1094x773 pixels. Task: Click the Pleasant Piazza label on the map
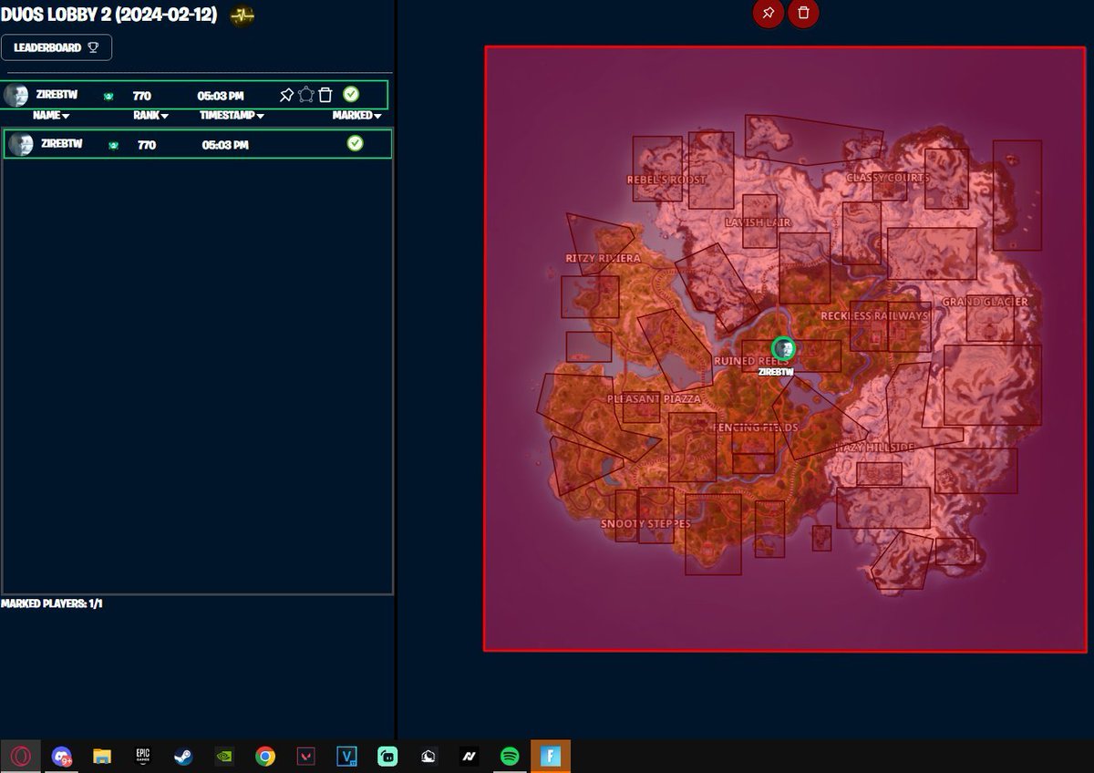(x=654, y=399)
